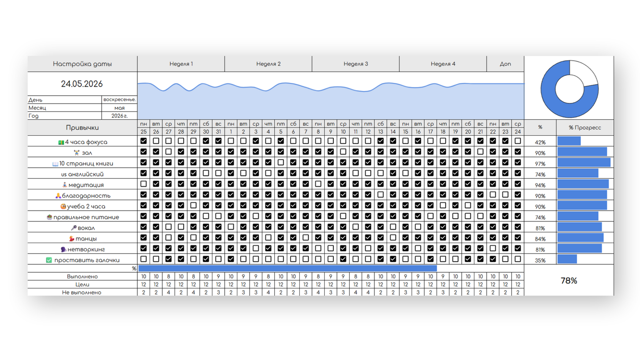Screen dimensions: 640x360
Task: Click the 'День' label cell
Action: click(64, 100)
